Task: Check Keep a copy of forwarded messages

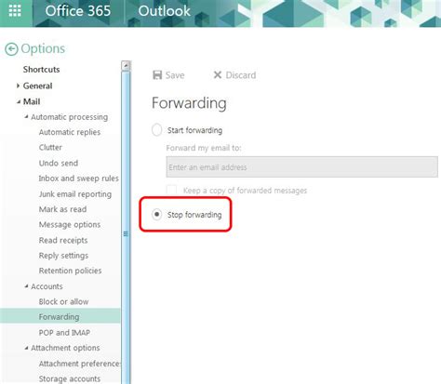Action: click(x=172, y=190)
